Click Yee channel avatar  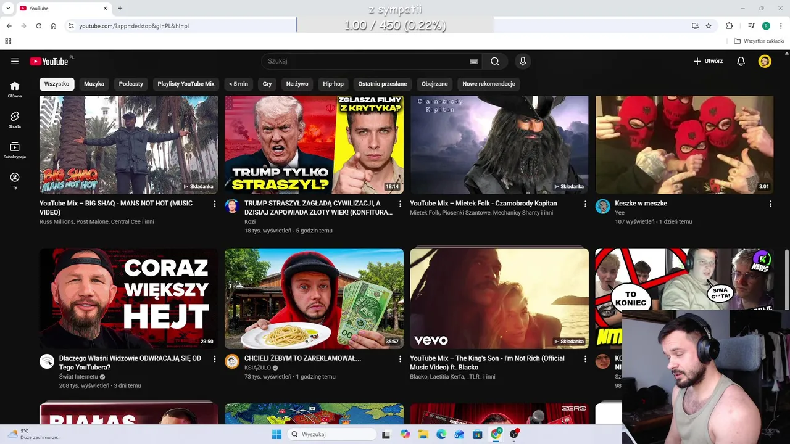coord(602,206)
